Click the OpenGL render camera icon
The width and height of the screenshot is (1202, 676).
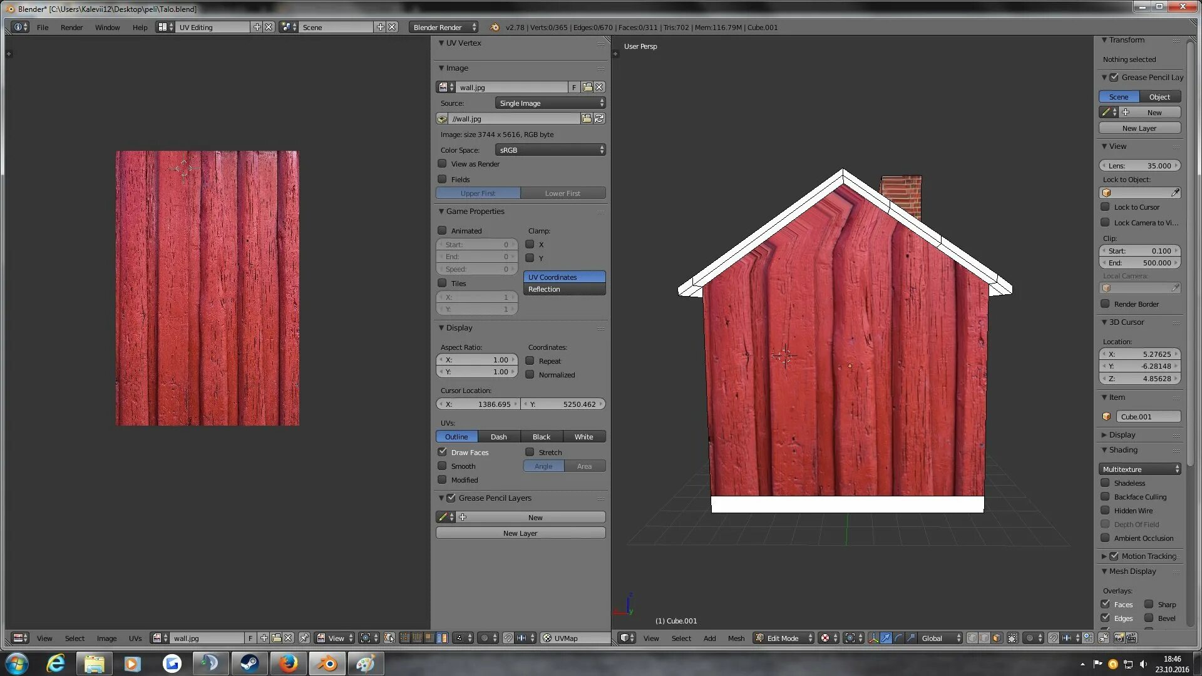[1118, 638]
